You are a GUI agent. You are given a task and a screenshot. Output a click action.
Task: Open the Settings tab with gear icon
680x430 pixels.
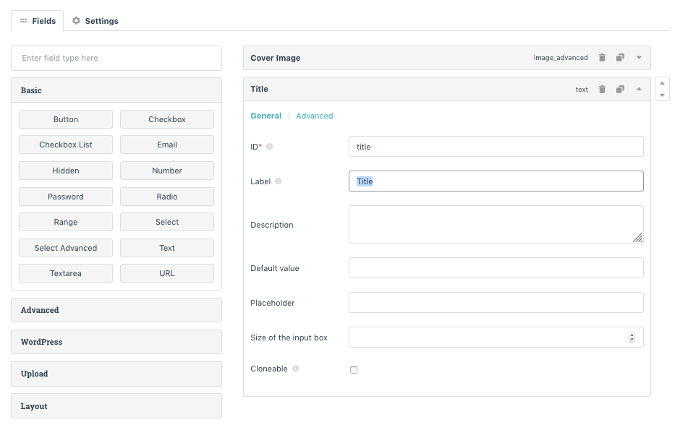[x=95, y=21]
